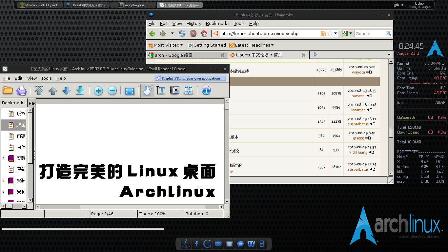Open the RickHuang user link
Image resolution: width=448 pixels, height=252 pixels.
pyautogui.click(x=358, y=152)
